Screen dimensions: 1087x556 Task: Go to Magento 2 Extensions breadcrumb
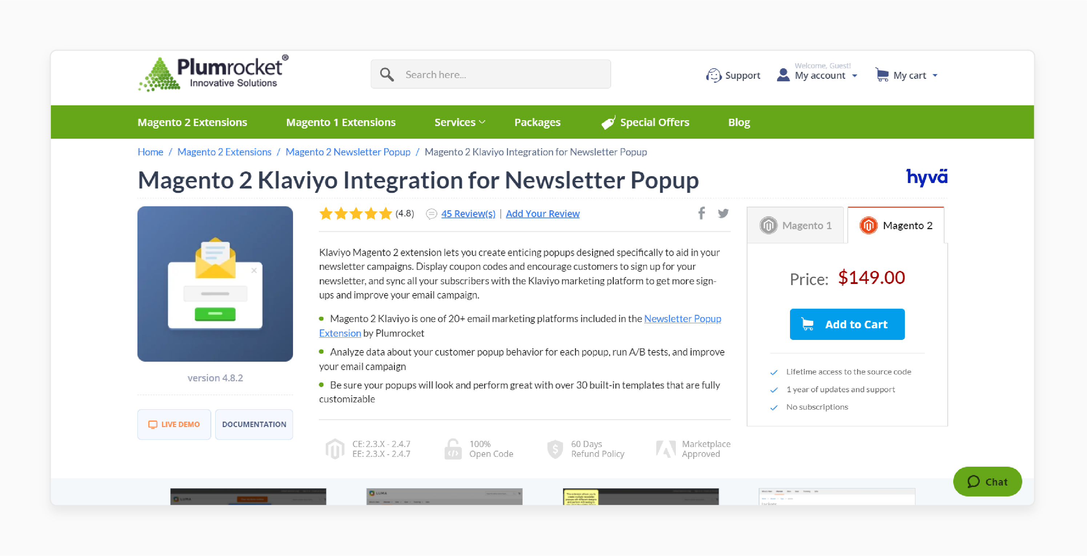click(x=224, y=152)
